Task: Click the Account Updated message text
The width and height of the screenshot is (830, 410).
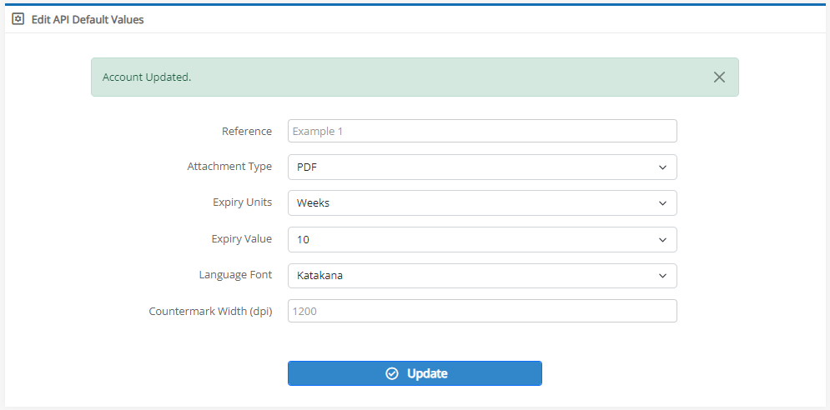Action: [x=147, y=77]
